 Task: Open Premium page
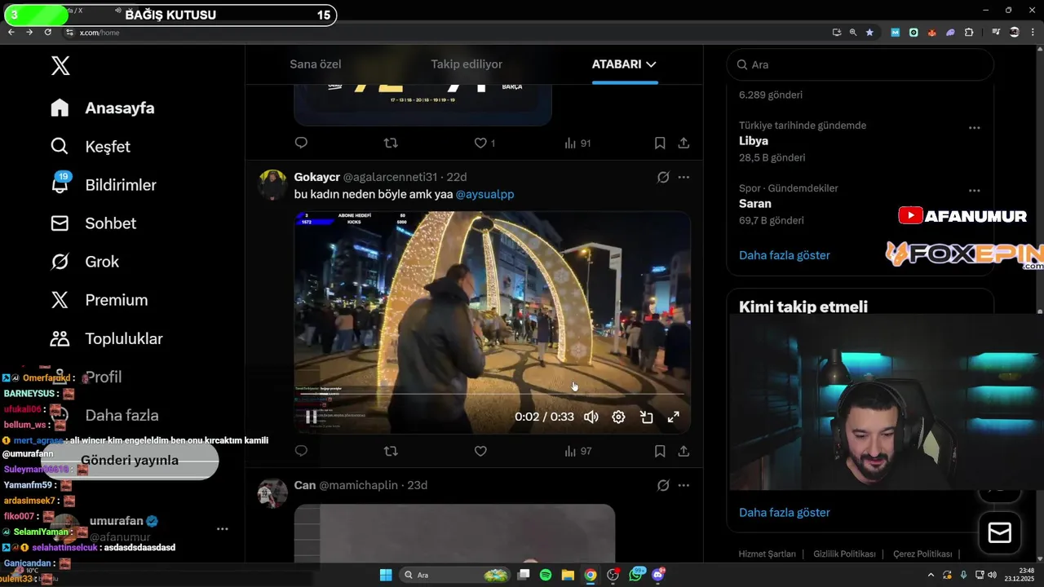(100, 300)
